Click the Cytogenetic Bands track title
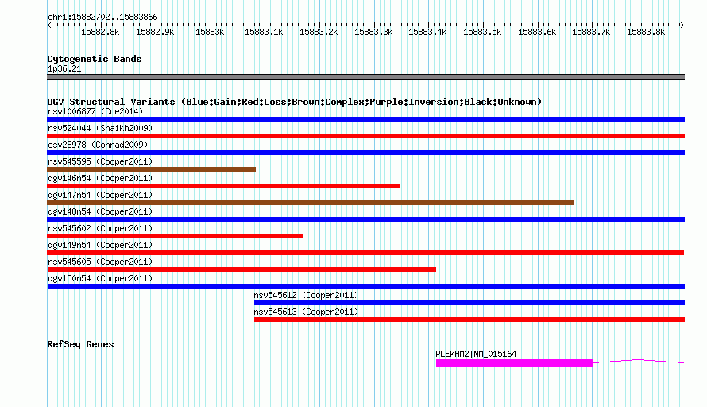 [95, 59]
